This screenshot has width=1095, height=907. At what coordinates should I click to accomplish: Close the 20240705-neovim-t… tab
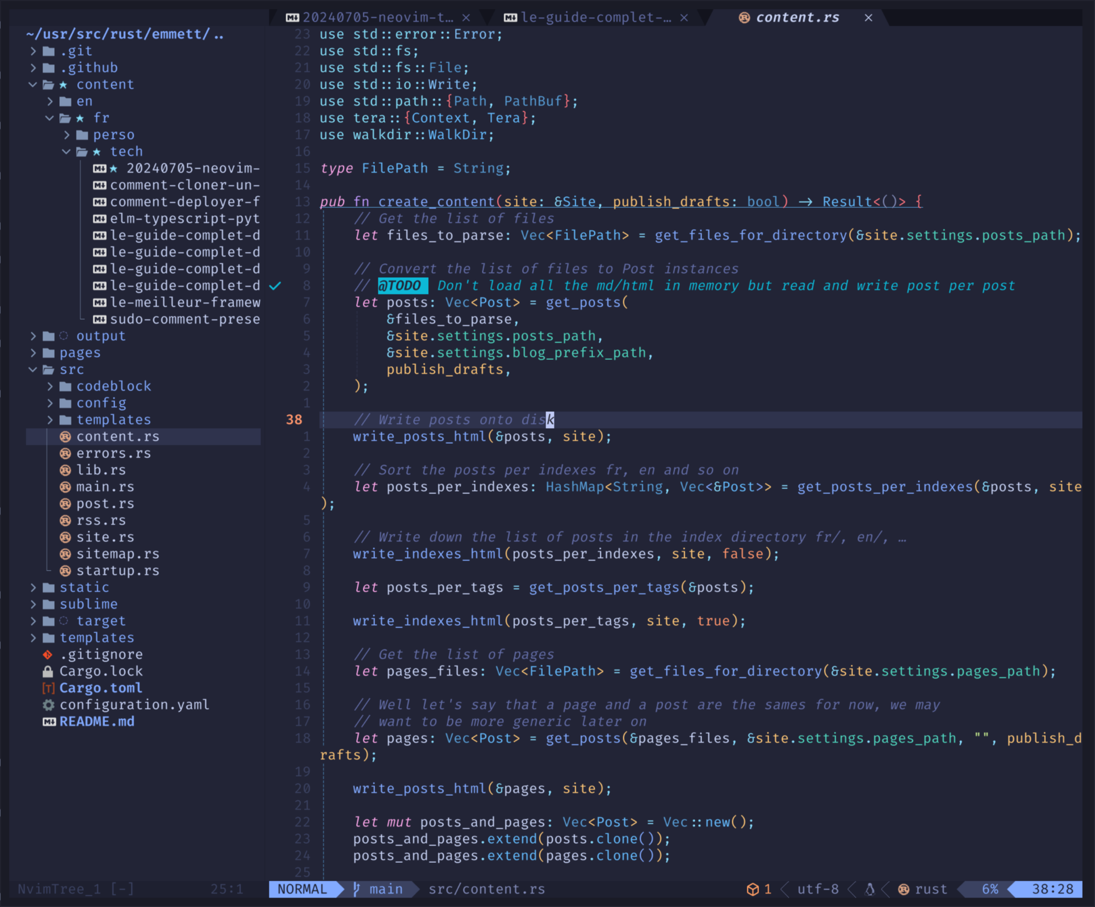(x=466, y=18)
